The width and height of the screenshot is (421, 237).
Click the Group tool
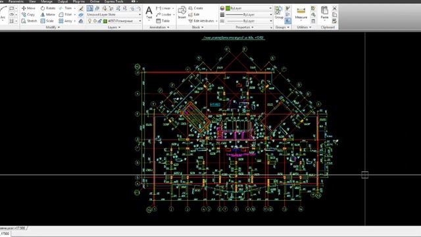pos(279,13)
